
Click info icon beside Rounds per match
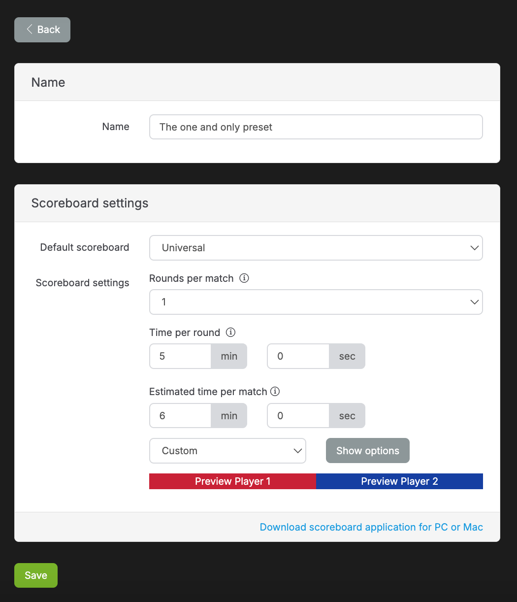pos(244,278)
